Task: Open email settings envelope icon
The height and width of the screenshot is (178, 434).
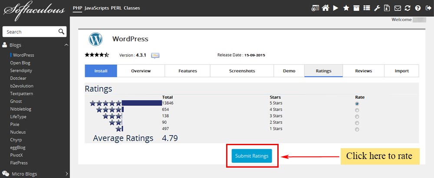Action: coord(398,8)
